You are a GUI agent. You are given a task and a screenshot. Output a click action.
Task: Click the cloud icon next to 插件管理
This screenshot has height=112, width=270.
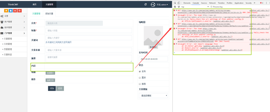point(2,27)
